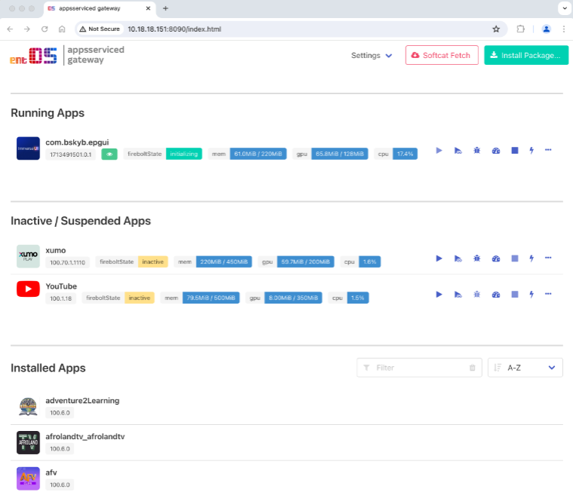
Task: Click the Softcat Fetch button
Action: tap(442, 55)
